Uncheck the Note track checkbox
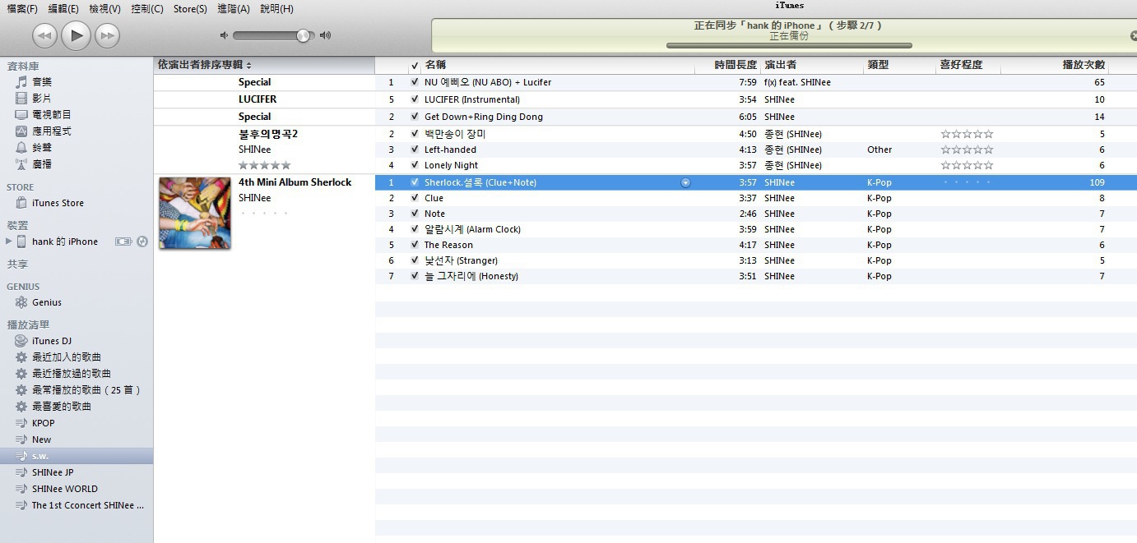The width and height of the screenshot is (1137, 543). pyautogui.click(x=415, y=214)
